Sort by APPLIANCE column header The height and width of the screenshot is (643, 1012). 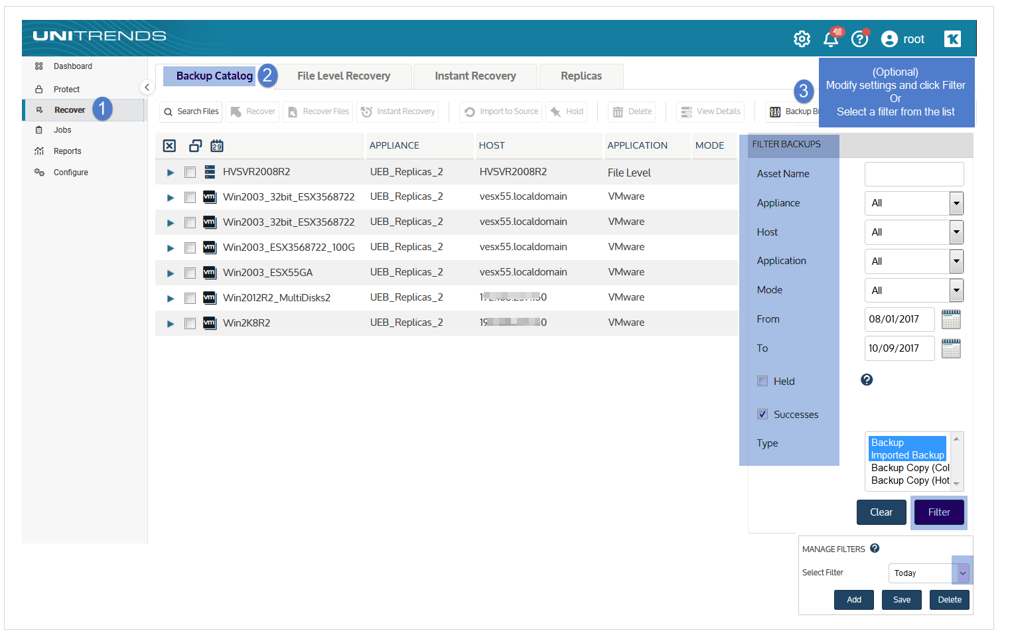[x=394, y=145]
